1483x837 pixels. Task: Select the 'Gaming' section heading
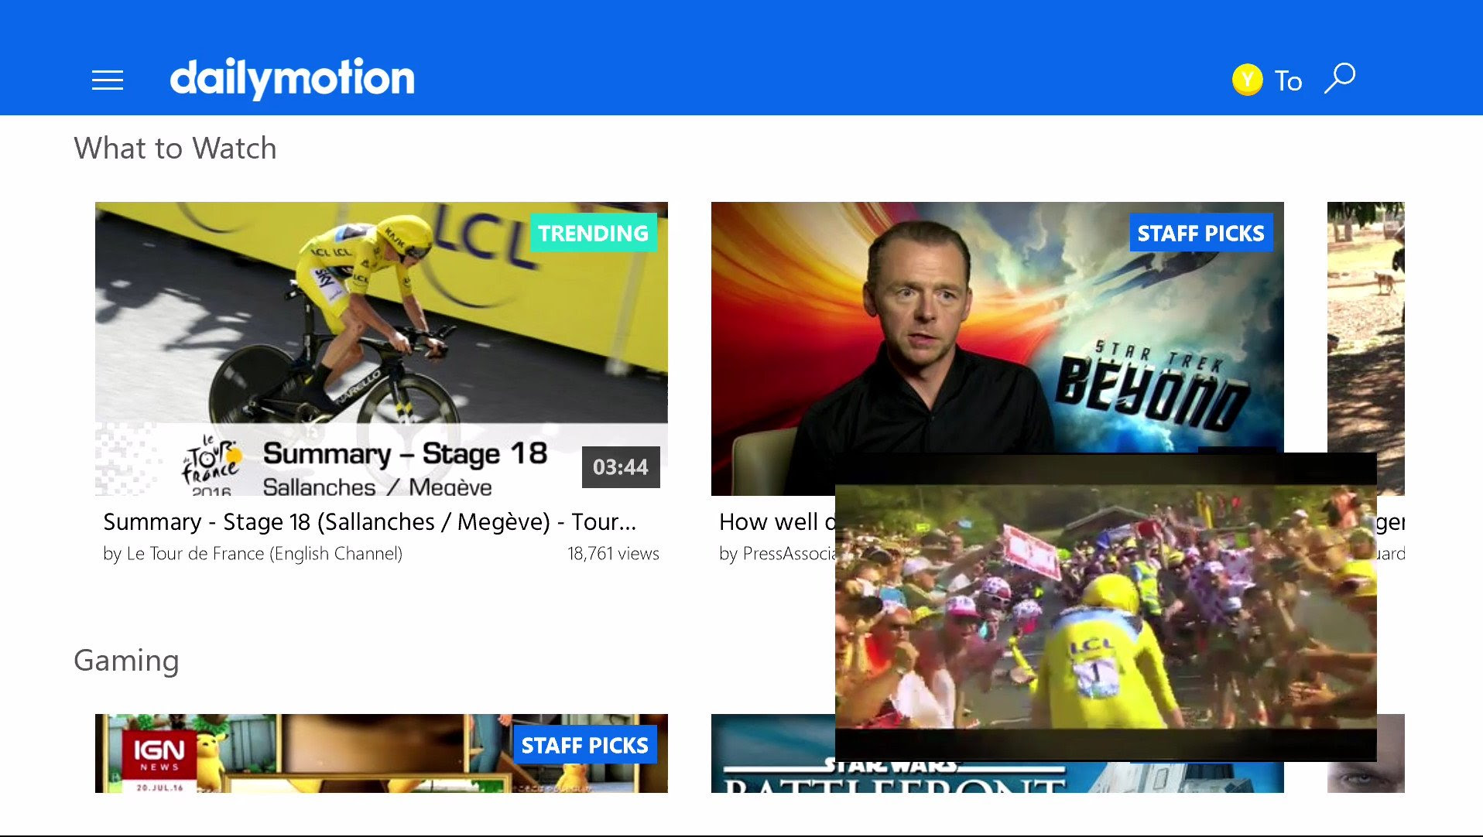(126, 661)
